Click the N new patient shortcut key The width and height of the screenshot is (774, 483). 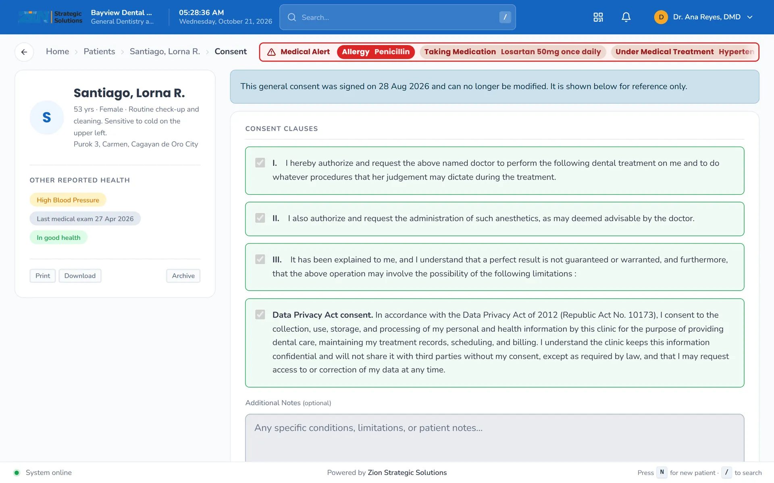click(662, 473)
